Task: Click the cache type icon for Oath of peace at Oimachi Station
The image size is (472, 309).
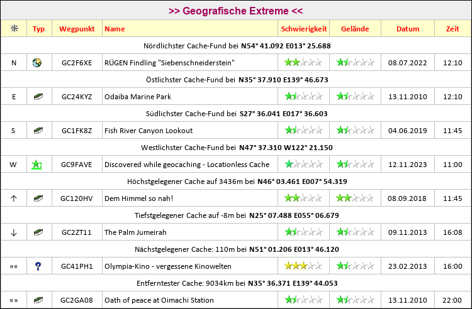Action: [38, 300]
